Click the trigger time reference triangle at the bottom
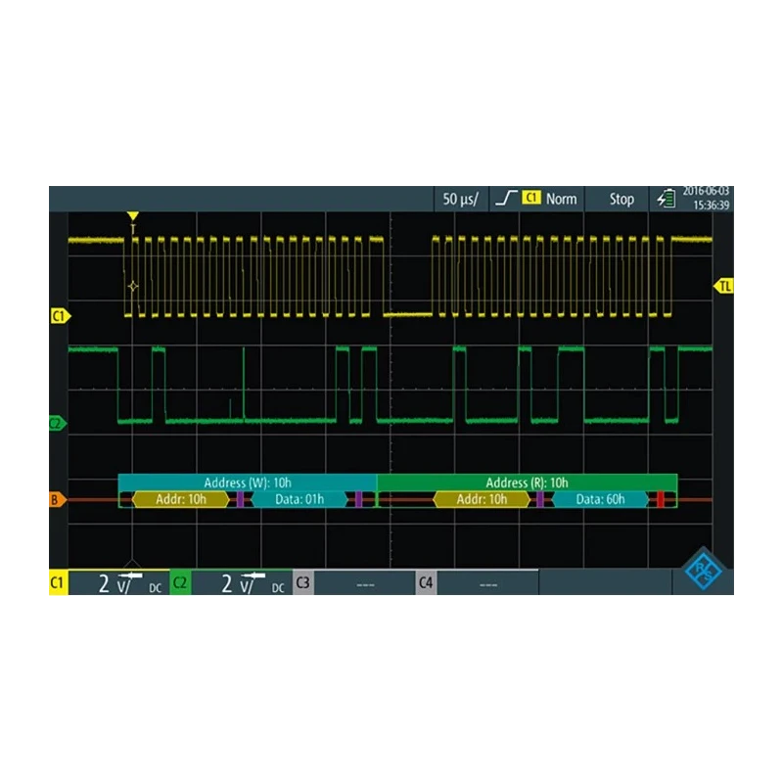 coord(132,564)
